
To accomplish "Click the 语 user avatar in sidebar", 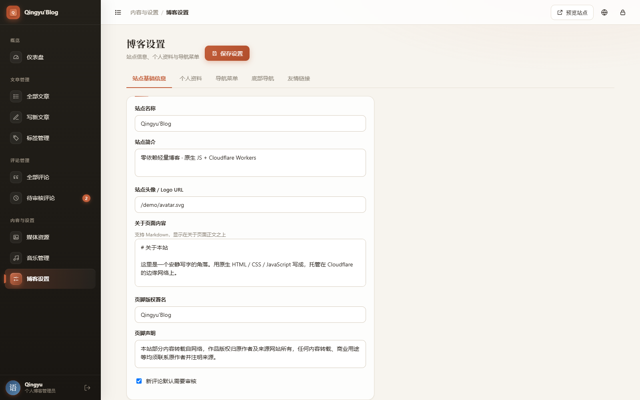I will (13, 388).
